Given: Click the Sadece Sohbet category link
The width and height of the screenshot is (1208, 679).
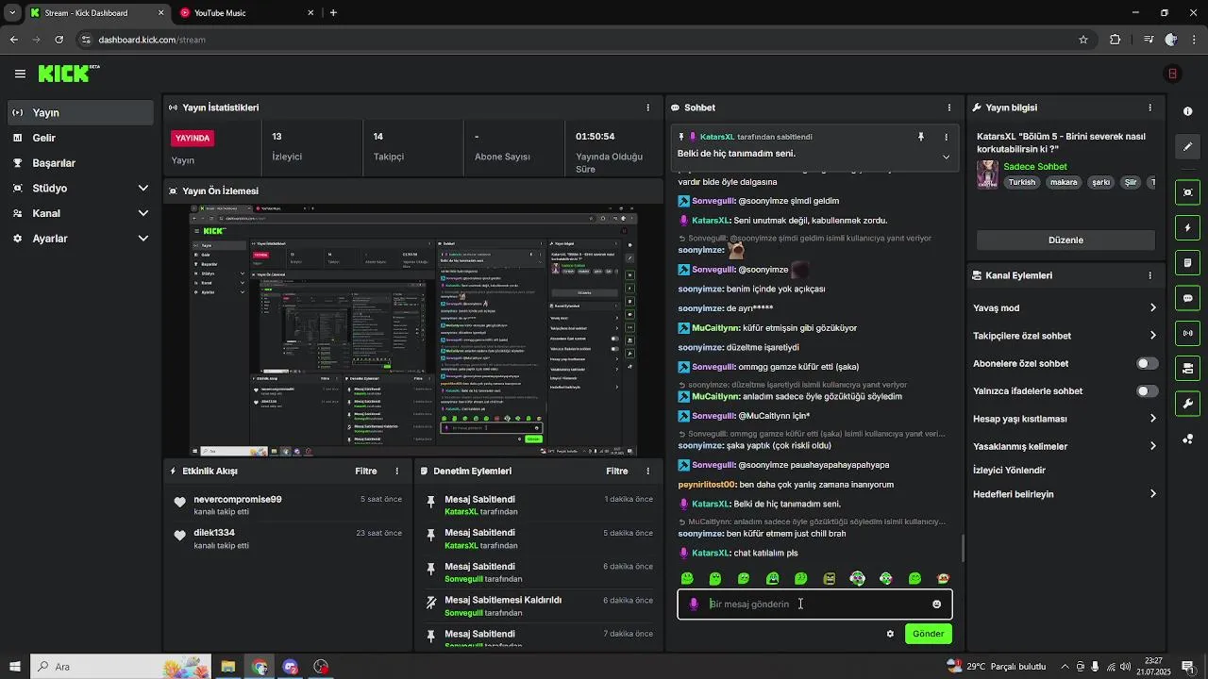Looking at the screenshot, I should click(1035, 166).
